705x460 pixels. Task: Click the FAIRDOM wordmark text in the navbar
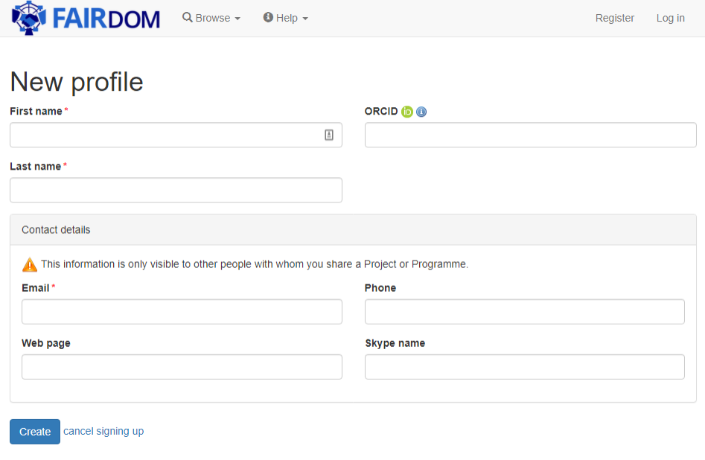(101, 17)
